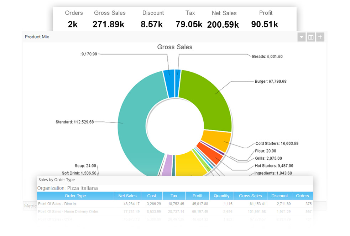
Task: Click the Orders 2k summary value
Action: coord(73,24)
